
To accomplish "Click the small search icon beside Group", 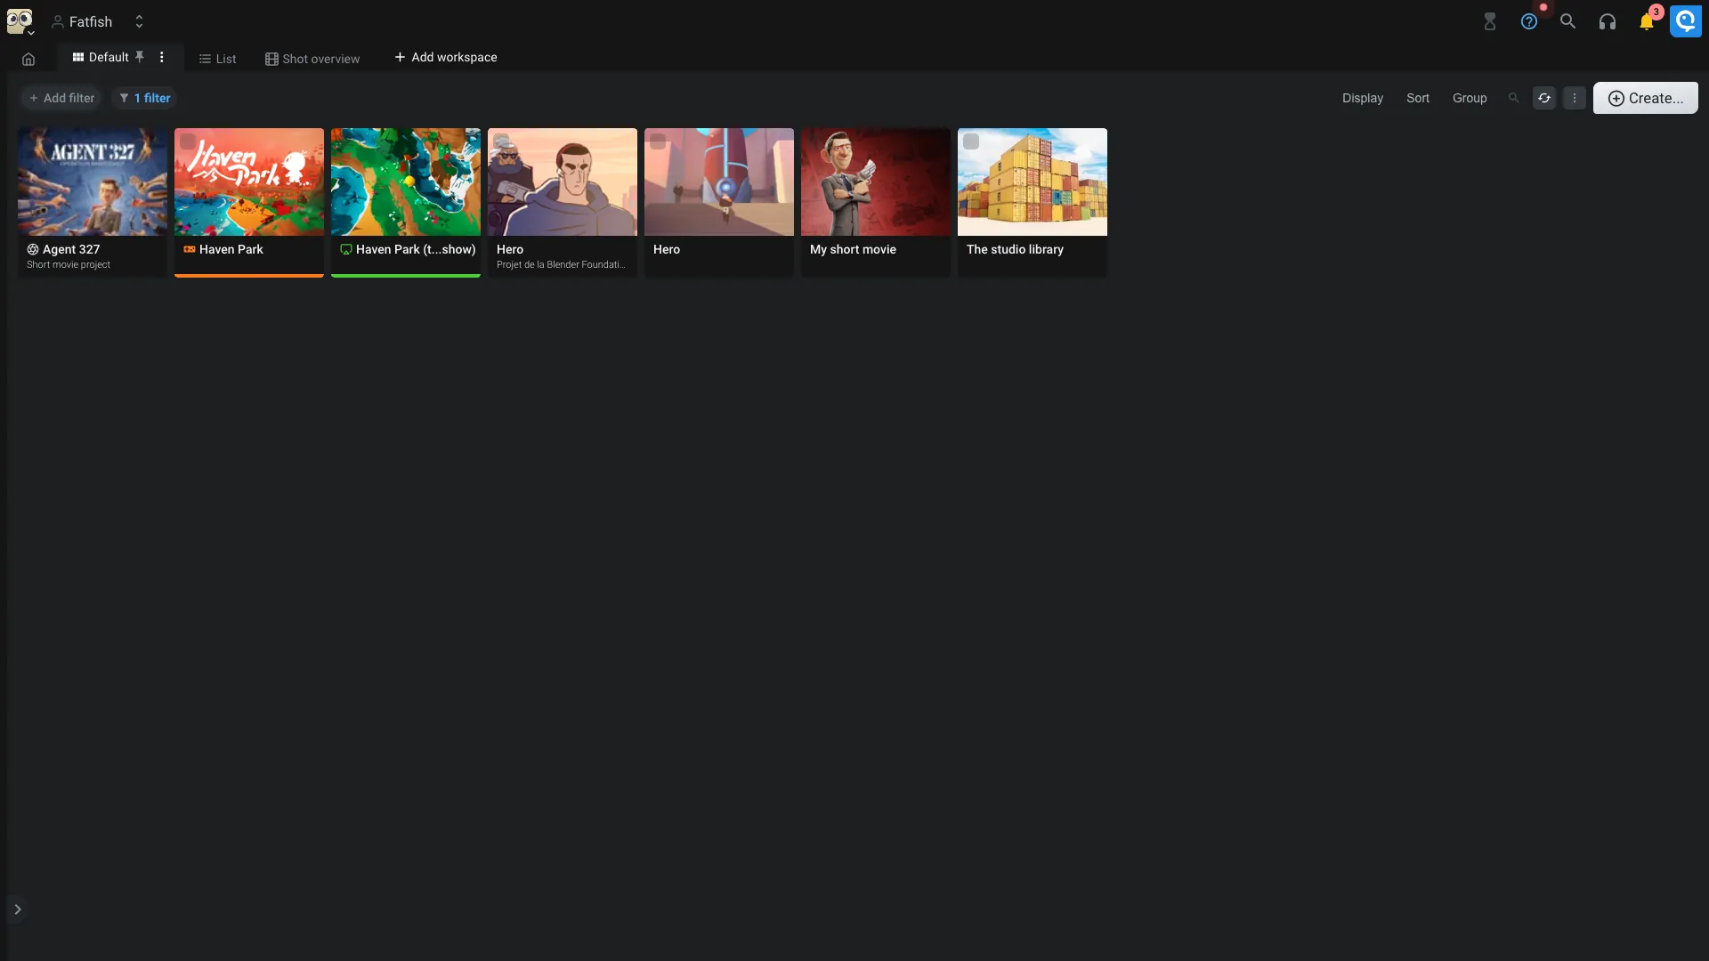I will (1513, 98).
